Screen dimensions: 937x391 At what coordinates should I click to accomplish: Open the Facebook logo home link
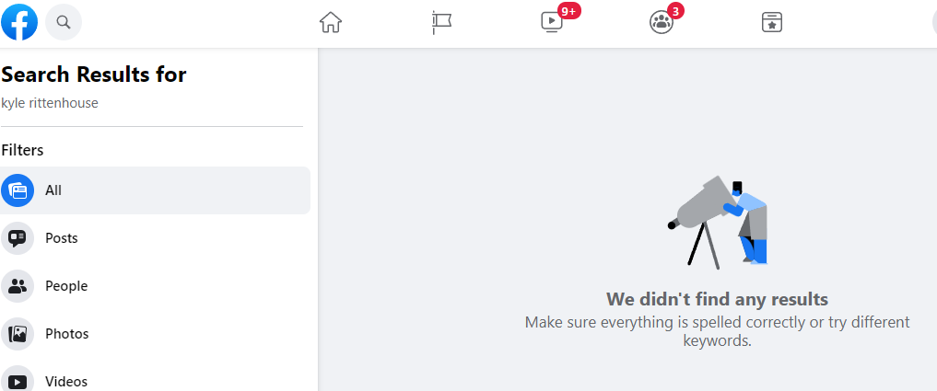(19, 22)
